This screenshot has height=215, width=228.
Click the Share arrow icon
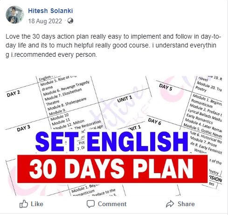(170, 204)
